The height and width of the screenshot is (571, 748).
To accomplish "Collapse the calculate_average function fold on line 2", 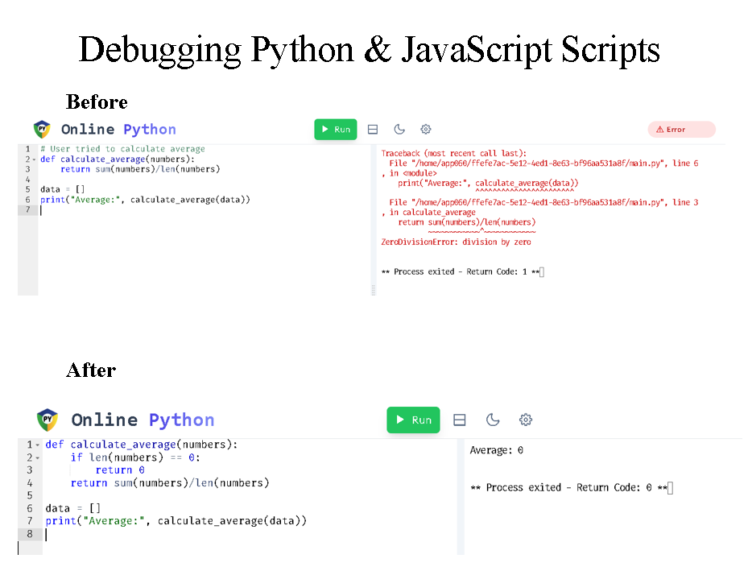I will tap(34, 159).
